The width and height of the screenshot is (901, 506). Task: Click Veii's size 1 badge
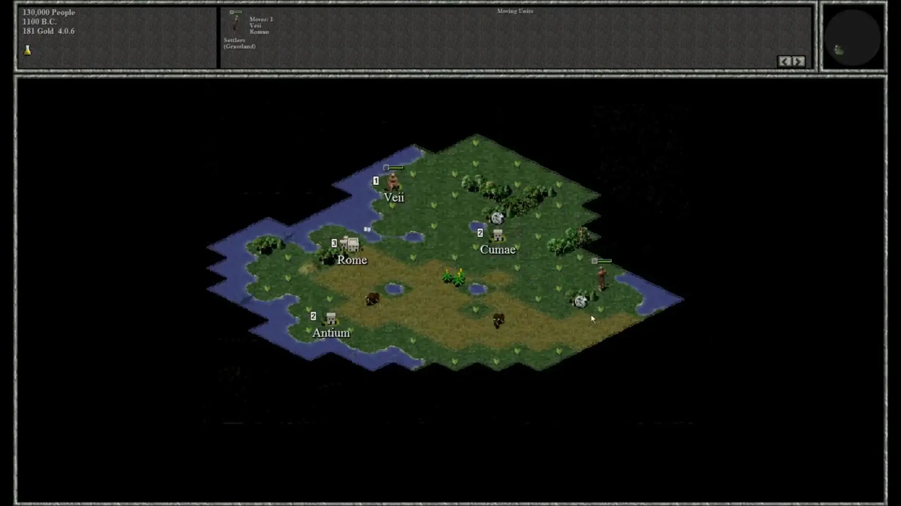(376, 181)
